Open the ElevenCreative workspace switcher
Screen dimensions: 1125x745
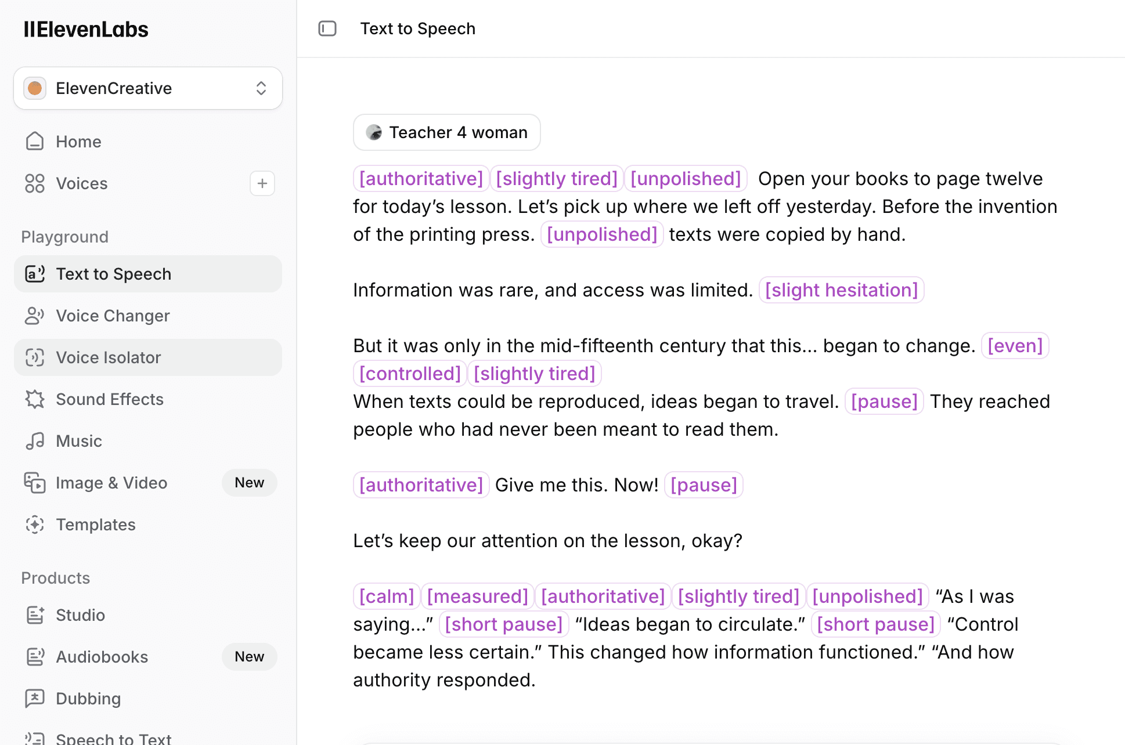[147, 88]
